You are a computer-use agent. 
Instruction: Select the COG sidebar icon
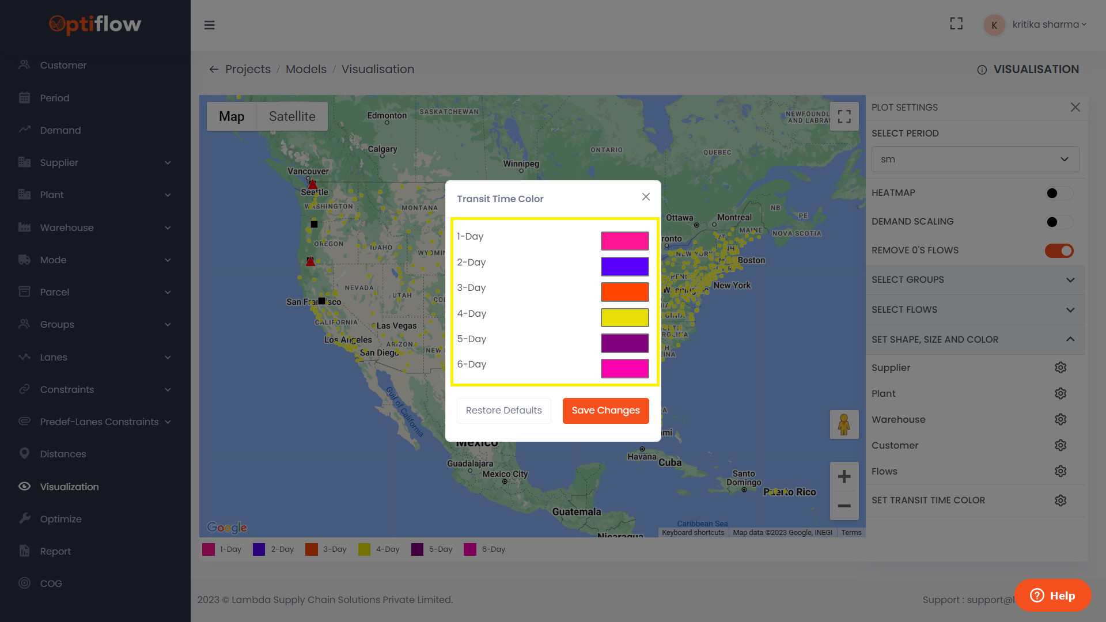click(x=24, y=583)
